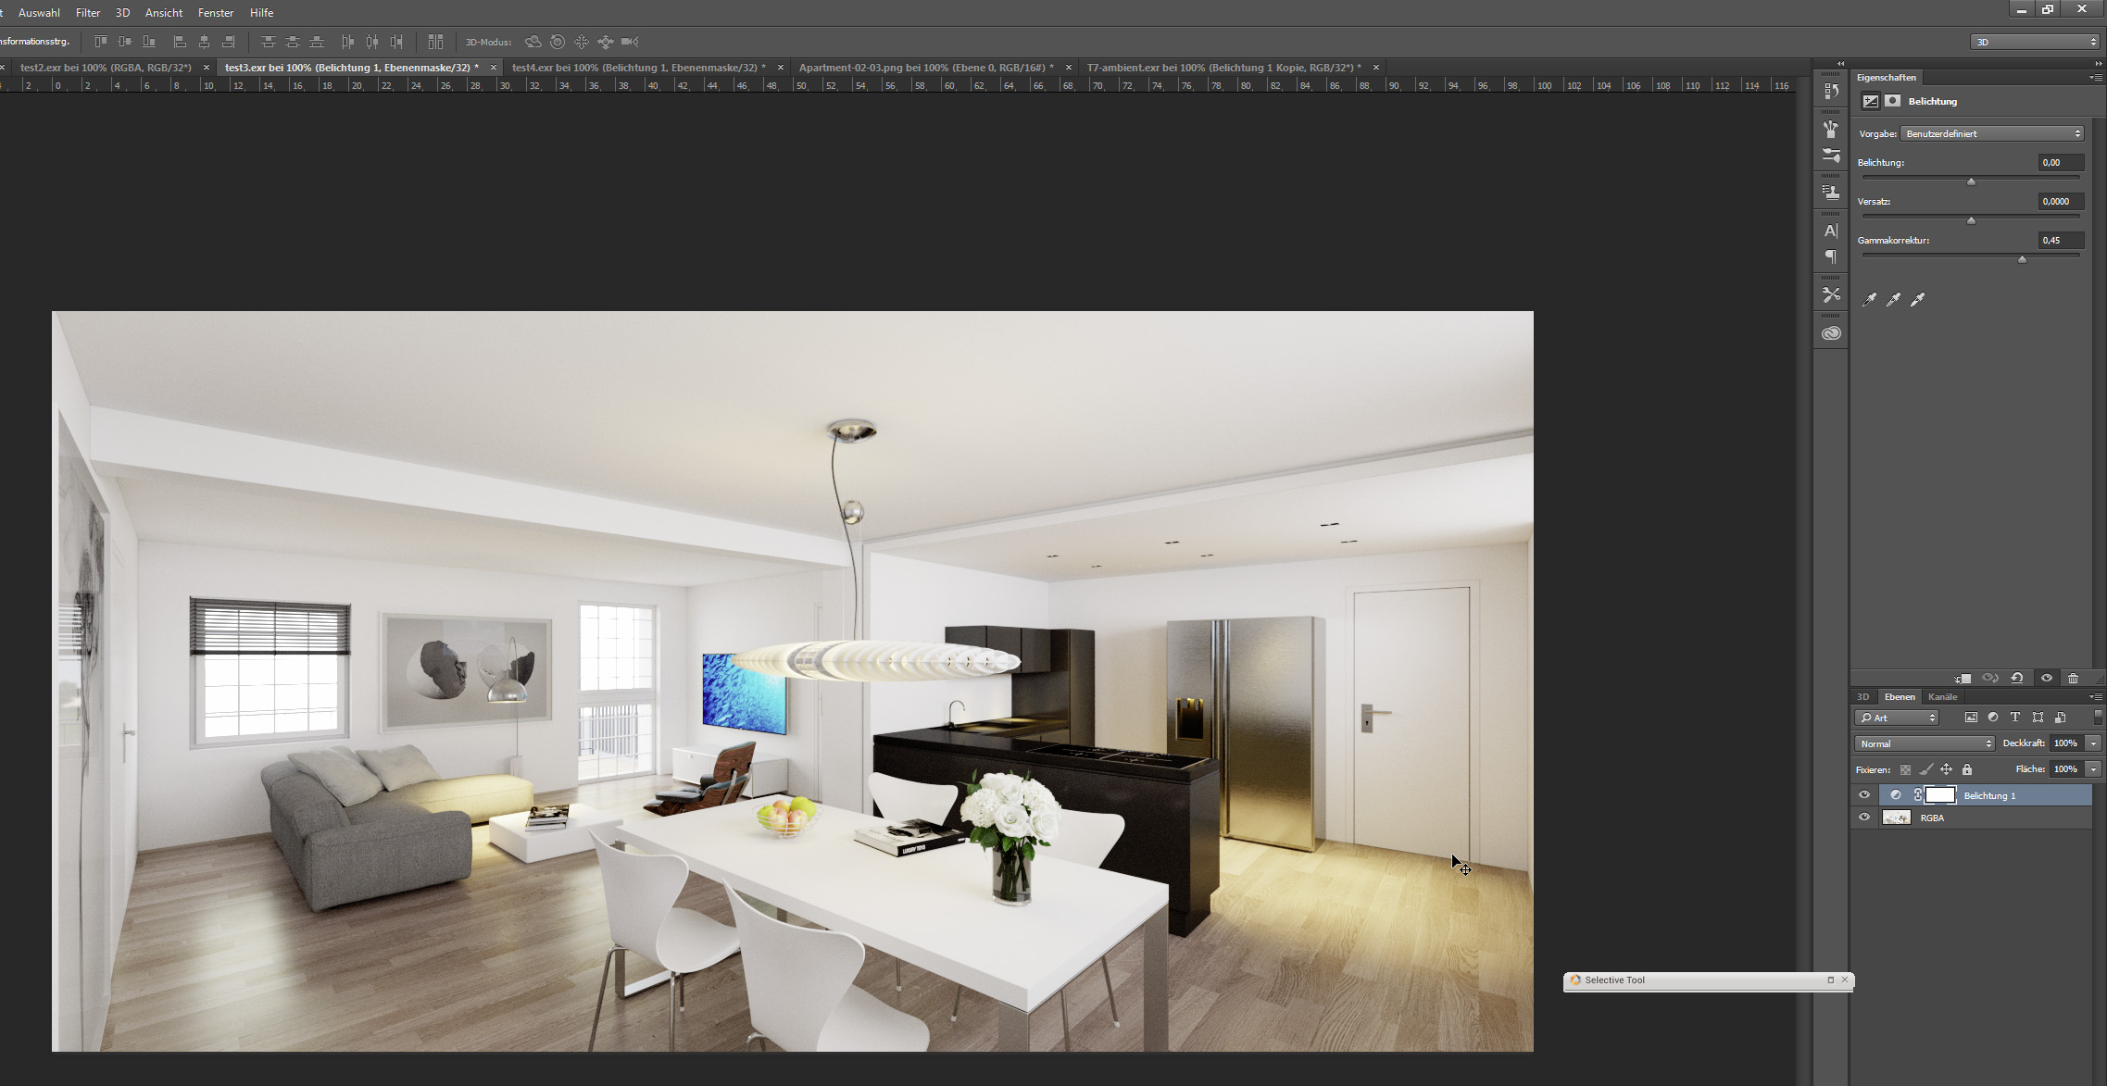Screen dimensions: 2107x1086
Task: Select the layer mask icon in Eigenschaften
Action: tap(1892, 101)
